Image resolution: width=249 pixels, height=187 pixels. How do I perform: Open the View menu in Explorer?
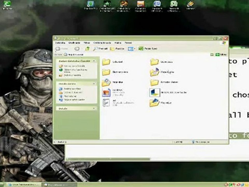(87, 43)
